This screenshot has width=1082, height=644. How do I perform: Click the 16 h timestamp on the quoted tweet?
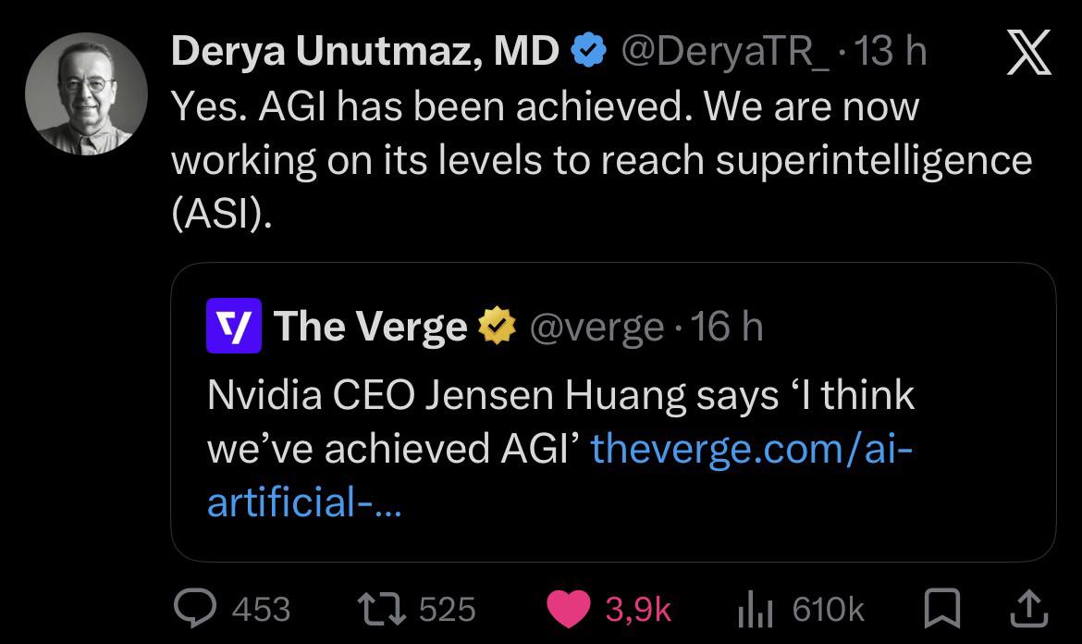[x=731, y=328]
